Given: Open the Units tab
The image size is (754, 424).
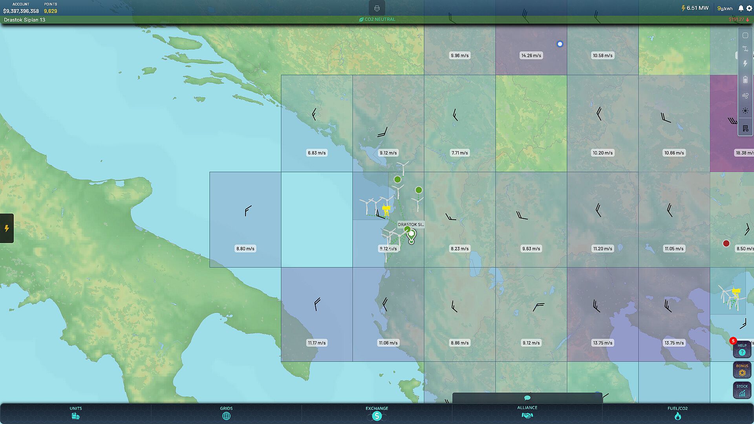Looking at the screenshot, I should point(76,413).
